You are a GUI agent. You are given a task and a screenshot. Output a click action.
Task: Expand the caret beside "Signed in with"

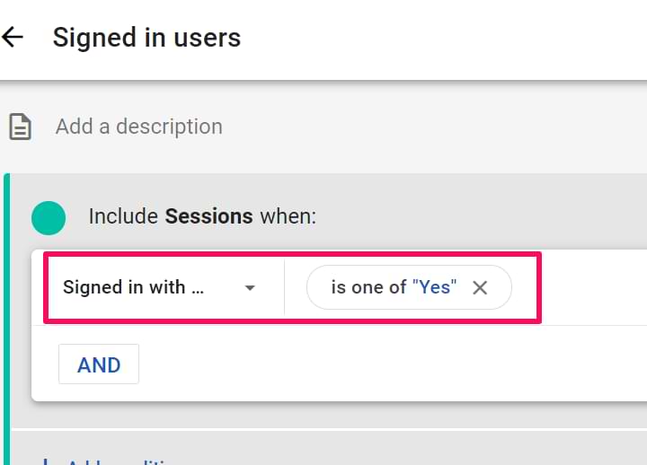pos(250,288)
